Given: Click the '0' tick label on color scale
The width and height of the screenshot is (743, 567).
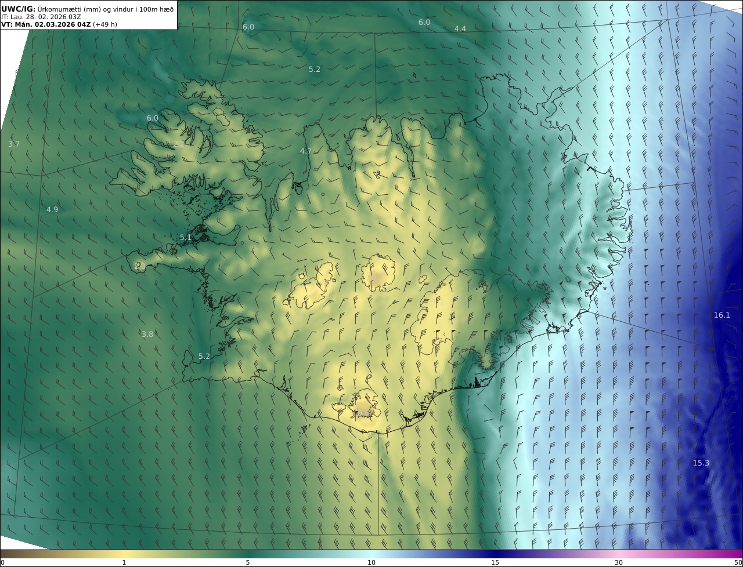Looking at the screenshot, I should [x=2, y=562].
